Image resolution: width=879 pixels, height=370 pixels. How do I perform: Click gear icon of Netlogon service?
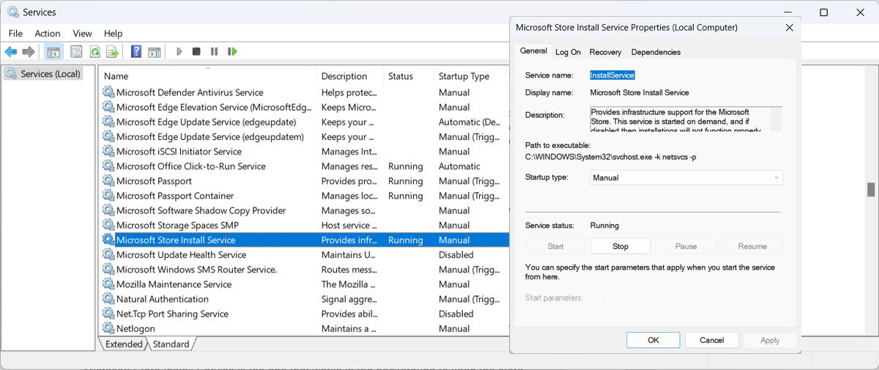[x=108, y=328]
